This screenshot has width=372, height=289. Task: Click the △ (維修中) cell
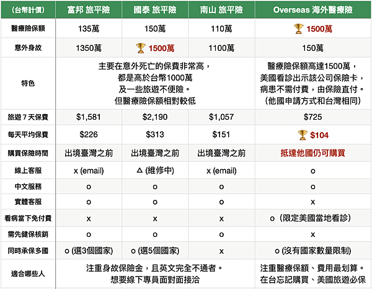click(155, 171)
